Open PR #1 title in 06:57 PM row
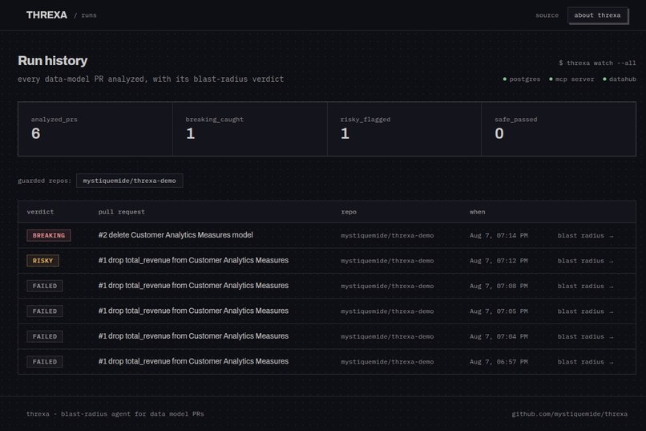Image resolution: width=646 pixels, height=431 pixels. (x=193, y=361)
